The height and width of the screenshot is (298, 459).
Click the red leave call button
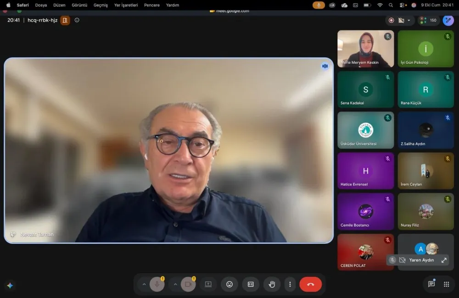310,284
